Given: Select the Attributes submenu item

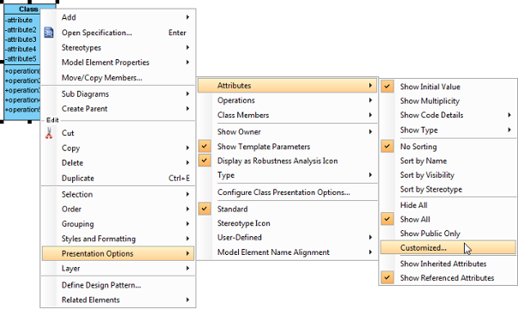Looking at the screenshot, I should coord(288,86).
